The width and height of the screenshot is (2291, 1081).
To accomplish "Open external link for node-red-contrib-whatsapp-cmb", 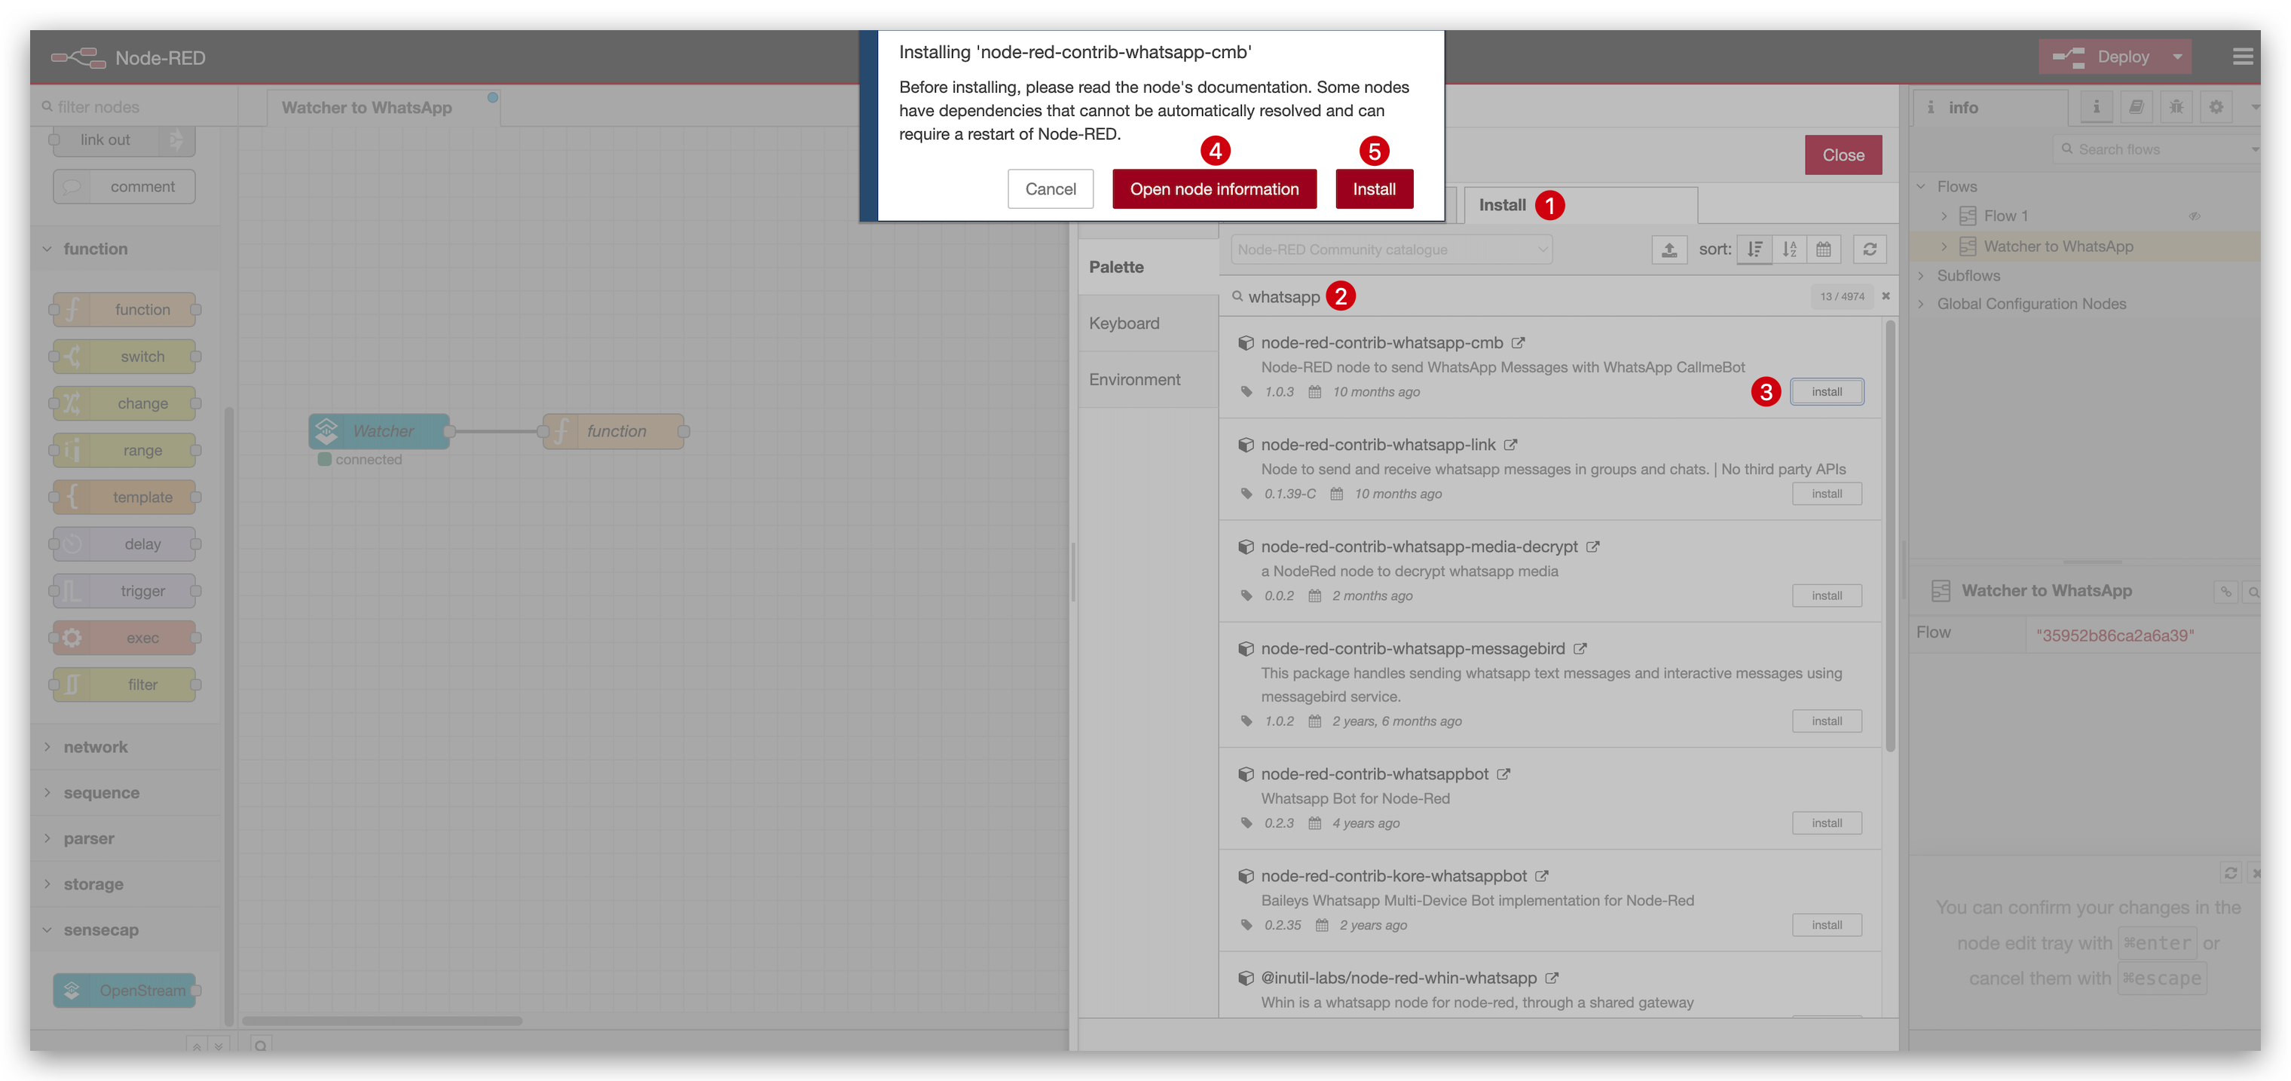I will 1518,342.
